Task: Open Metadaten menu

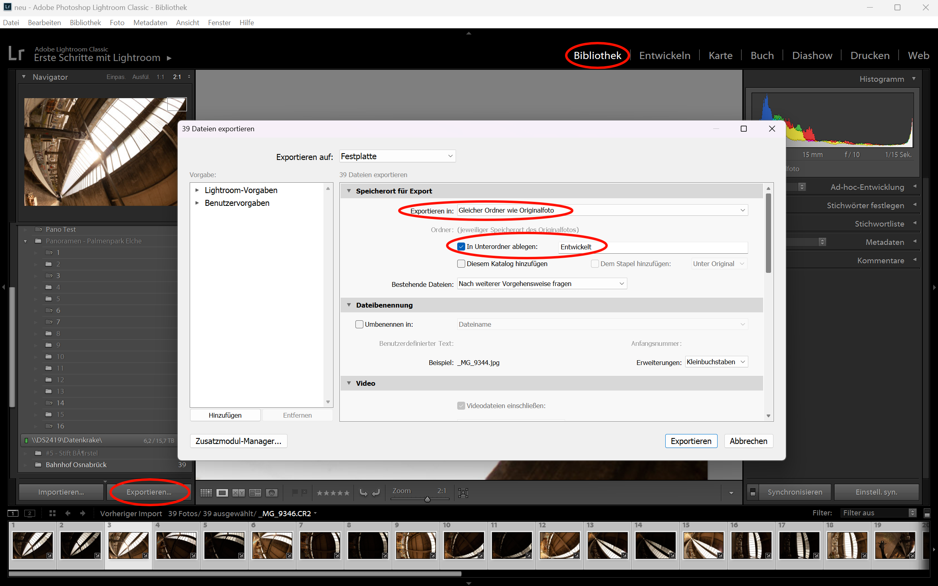Action: 150,23
